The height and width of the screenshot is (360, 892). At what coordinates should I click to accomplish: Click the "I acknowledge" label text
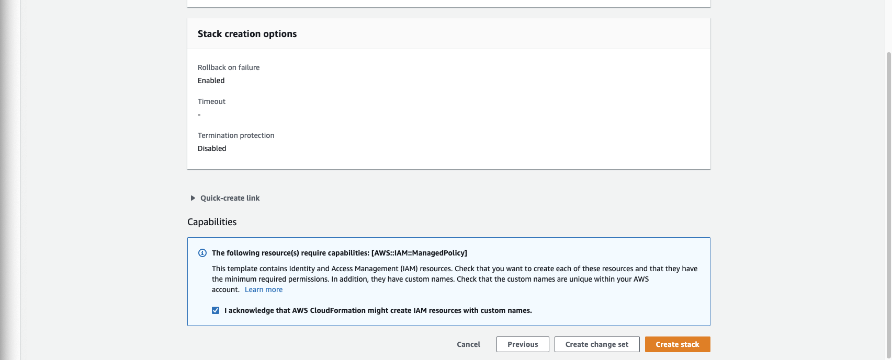coord(378,310)
